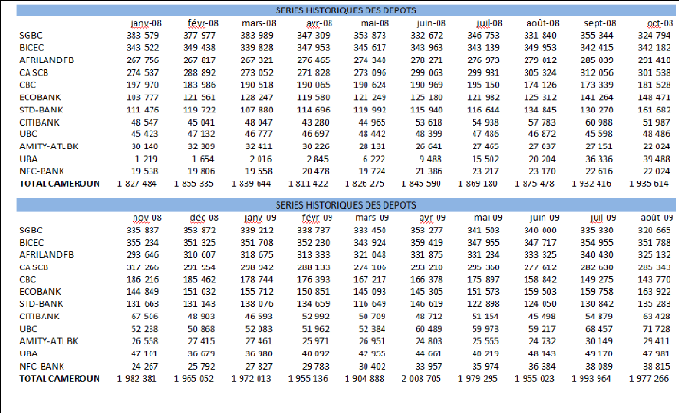Click total value 1 993 964

pyautogui.click(x=591, y=379)
